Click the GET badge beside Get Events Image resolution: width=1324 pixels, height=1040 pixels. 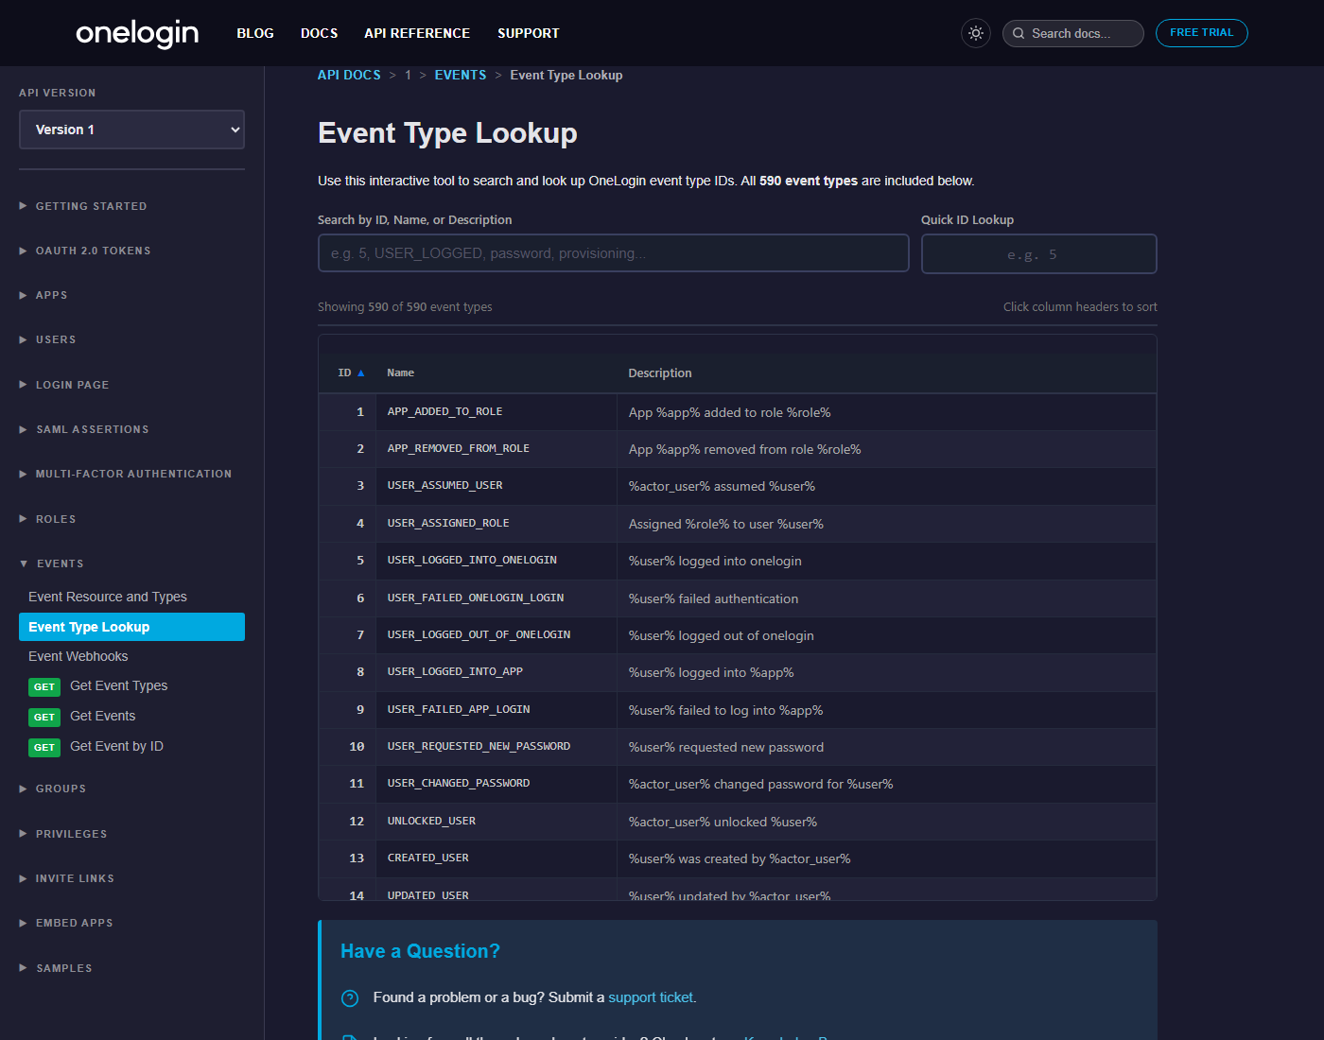point(44,717)
